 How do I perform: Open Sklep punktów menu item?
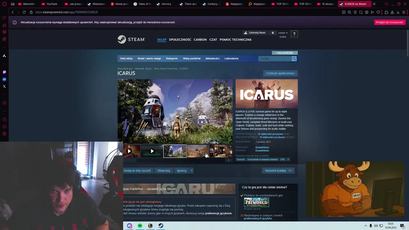(x=192, y=58)
